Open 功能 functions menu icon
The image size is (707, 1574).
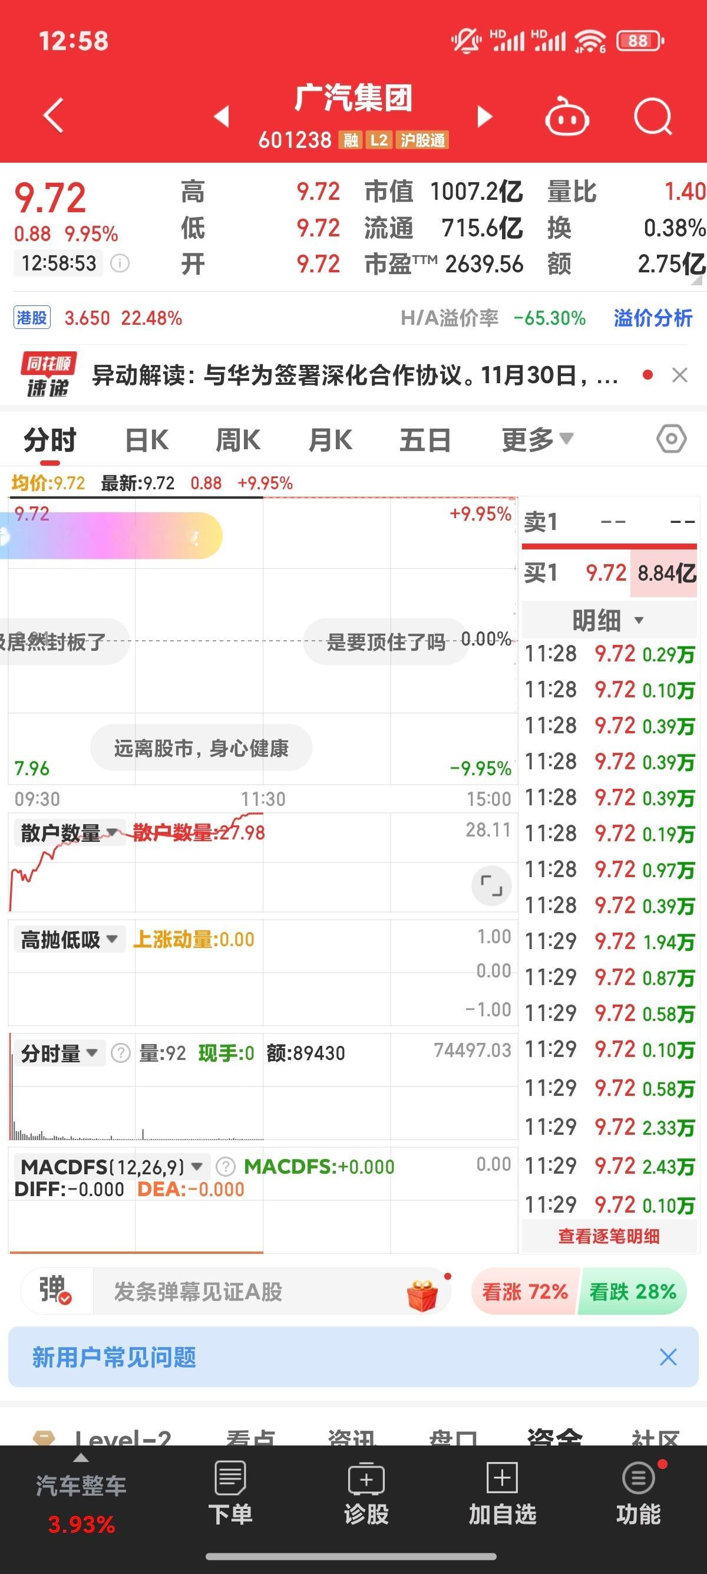[639, 1493]
